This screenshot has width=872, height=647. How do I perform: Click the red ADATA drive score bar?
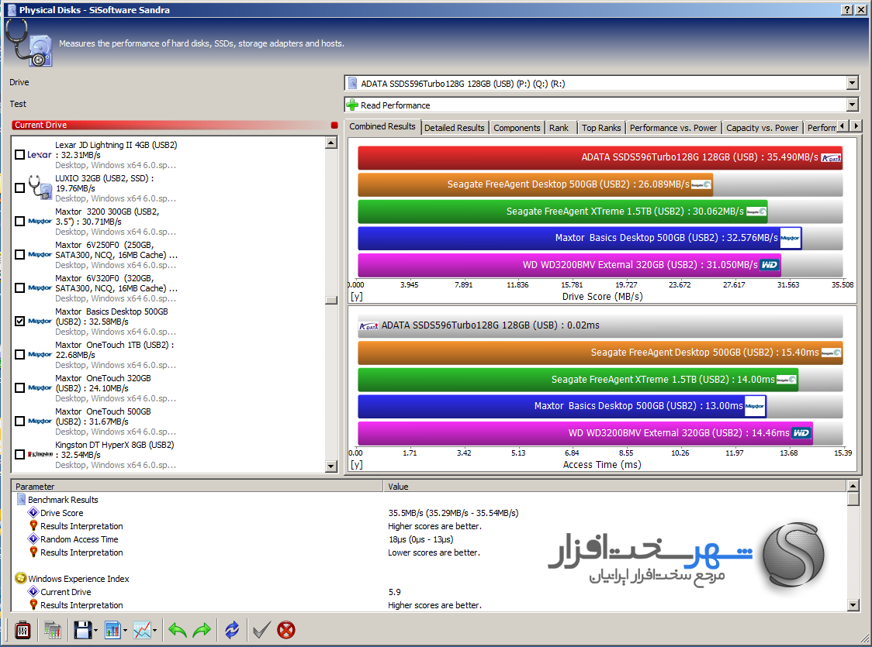[x=600, y=157]
